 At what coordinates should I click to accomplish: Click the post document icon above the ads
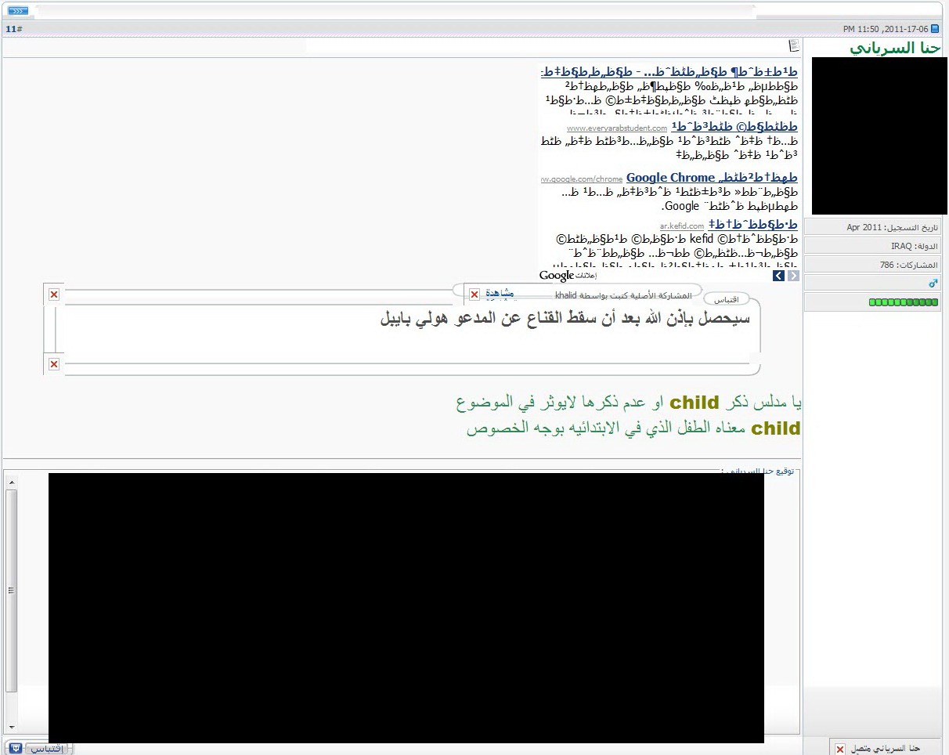[794, 45]
